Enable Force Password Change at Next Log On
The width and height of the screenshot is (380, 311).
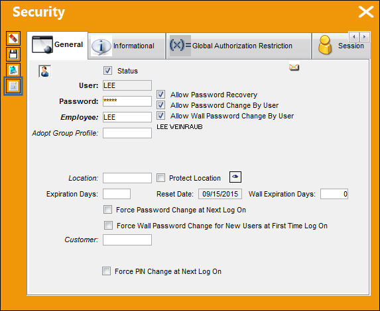coord(107,210)
